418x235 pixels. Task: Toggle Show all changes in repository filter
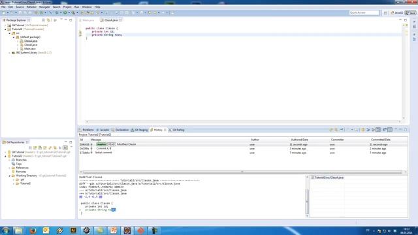tap(363, 130)
